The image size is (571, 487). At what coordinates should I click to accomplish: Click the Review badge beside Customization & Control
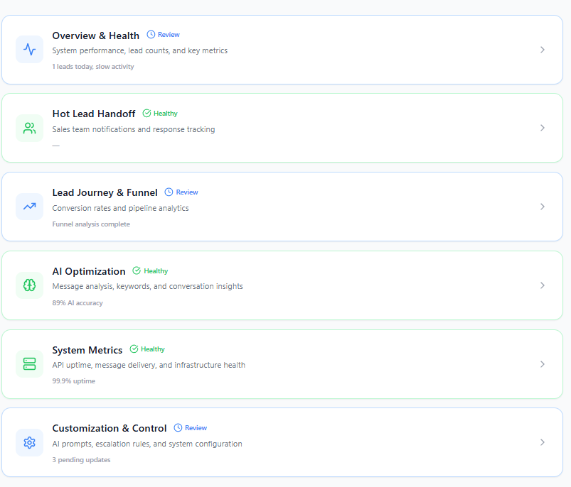click(x=191, y=428)
